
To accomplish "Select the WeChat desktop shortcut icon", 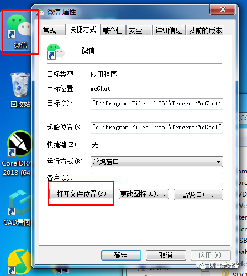I will click(19, 31).
